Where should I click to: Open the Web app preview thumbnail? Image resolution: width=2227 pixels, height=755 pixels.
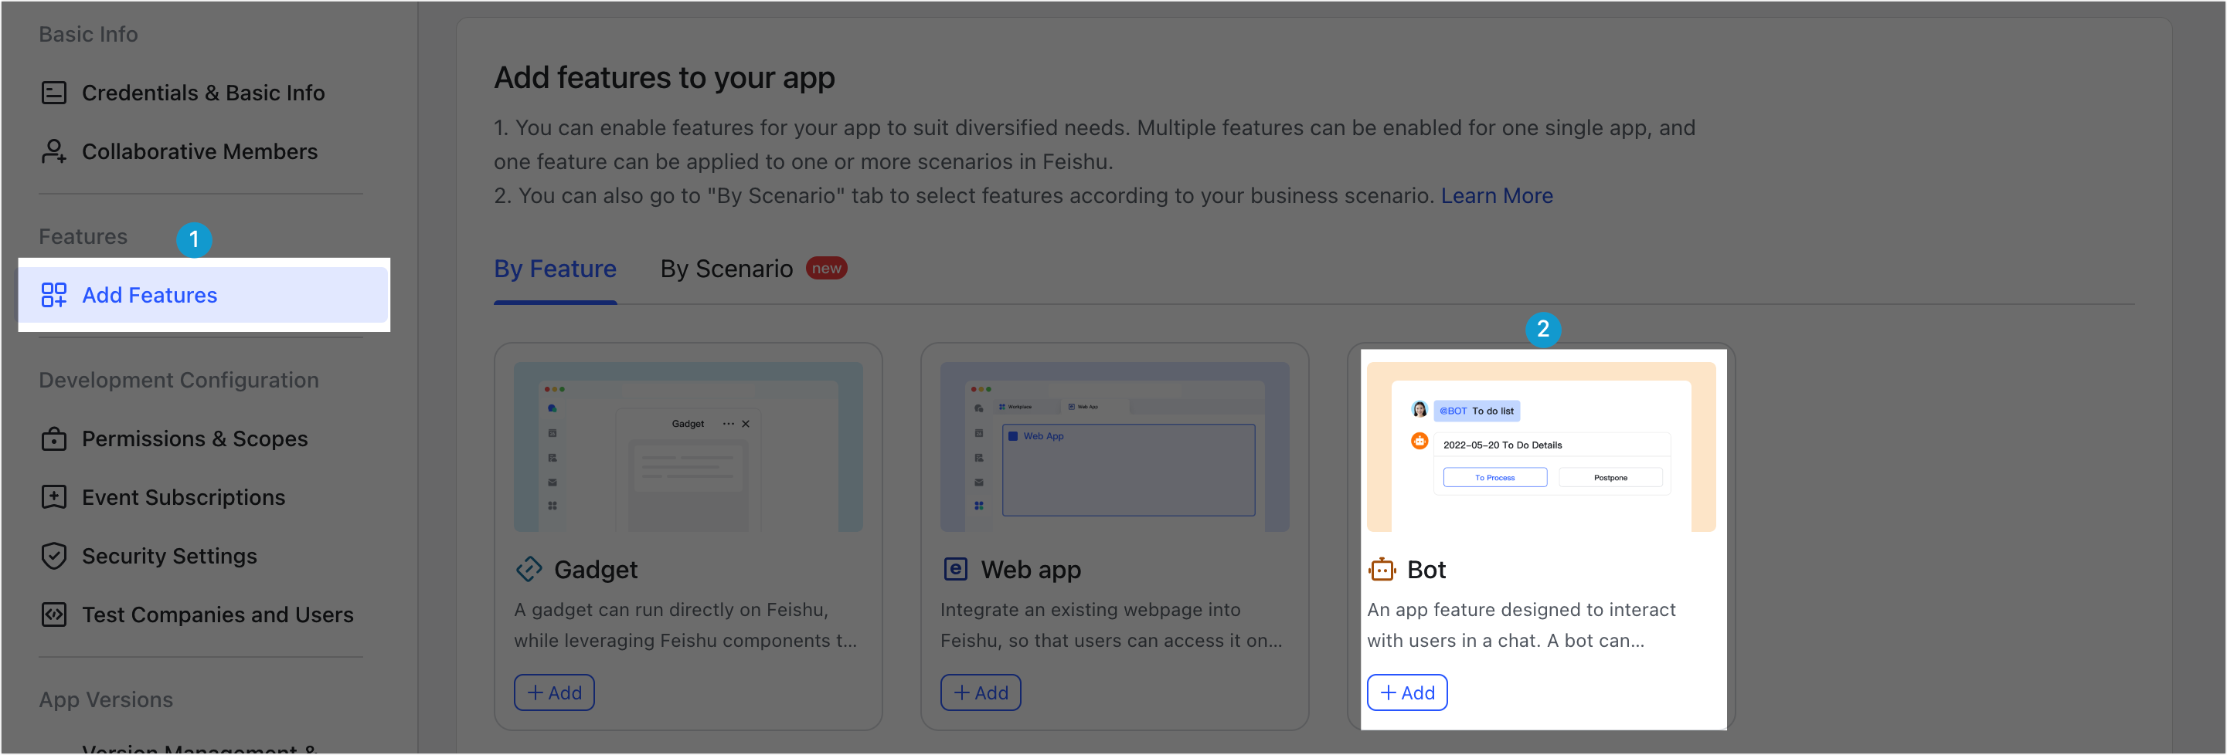pos(1114,447)
